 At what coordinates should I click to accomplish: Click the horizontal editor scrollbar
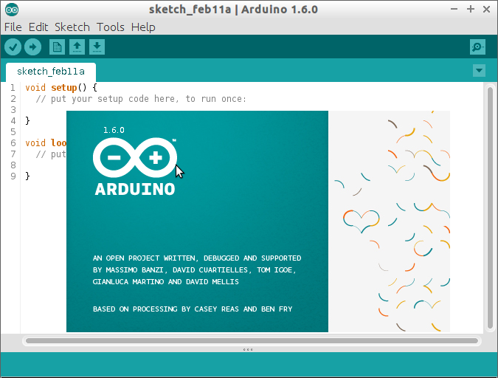(x=252, y=341)
